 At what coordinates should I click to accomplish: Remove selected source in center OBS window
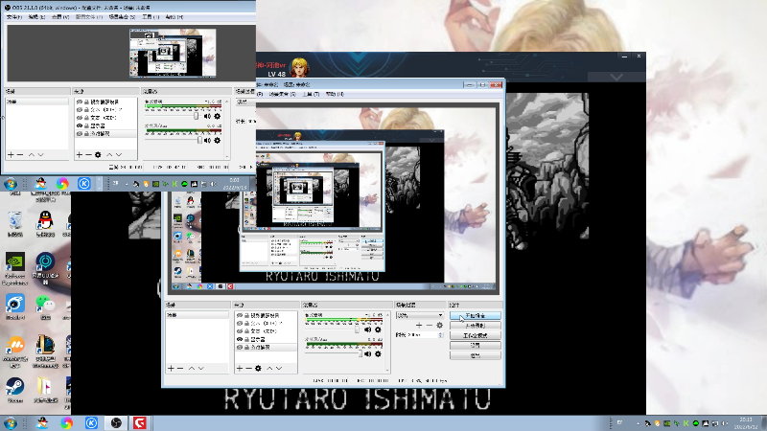coord(248,368)
